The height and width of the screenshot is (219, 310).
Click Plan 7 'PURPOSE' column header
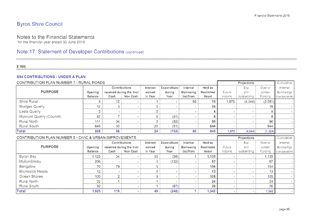[x=50, y=92]
